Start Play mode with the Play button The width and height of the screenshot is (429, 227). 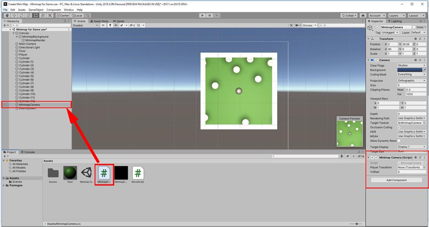[x=203, y=16]
